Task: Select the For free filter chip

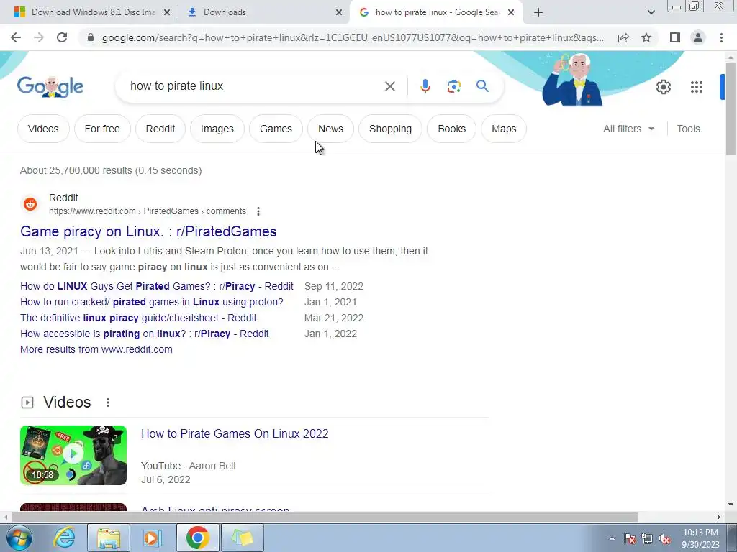Action: point(102,129)
